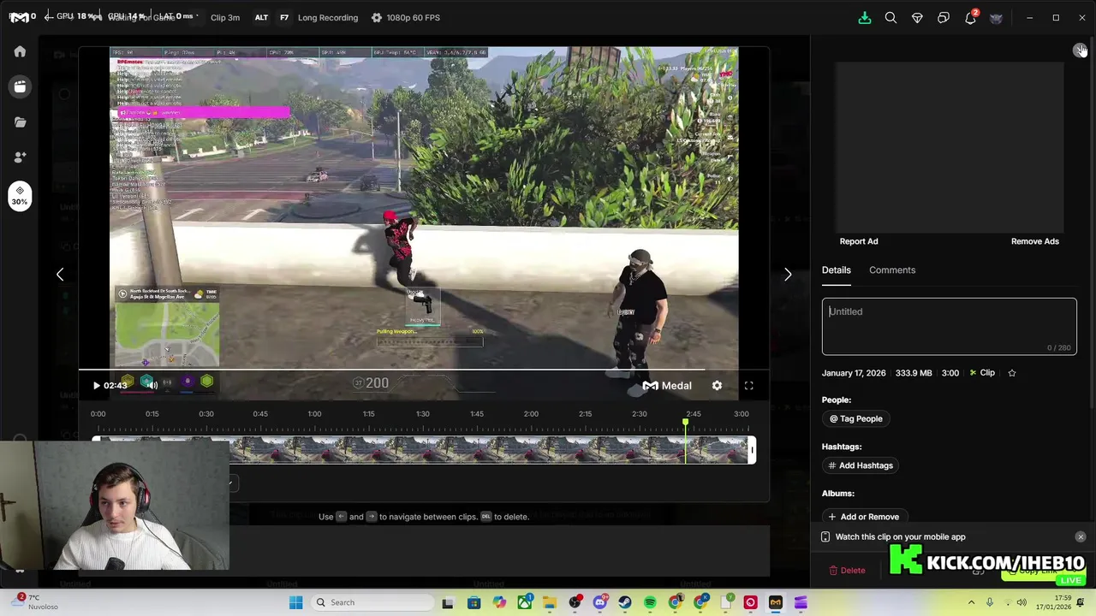Open the clips library sidebar icon
This screenshot has height=616, width=1096.
[x=20, y=86]
